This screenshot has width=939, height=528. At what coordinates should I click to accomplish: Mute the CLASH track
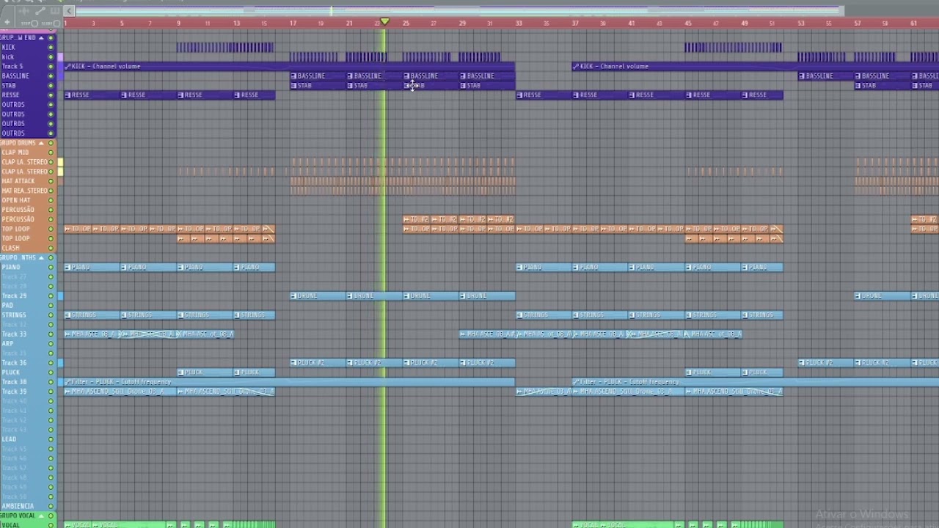click(x=51, y=248)
